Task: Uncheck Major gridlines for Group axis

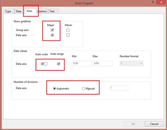Action: pos(52,30)
